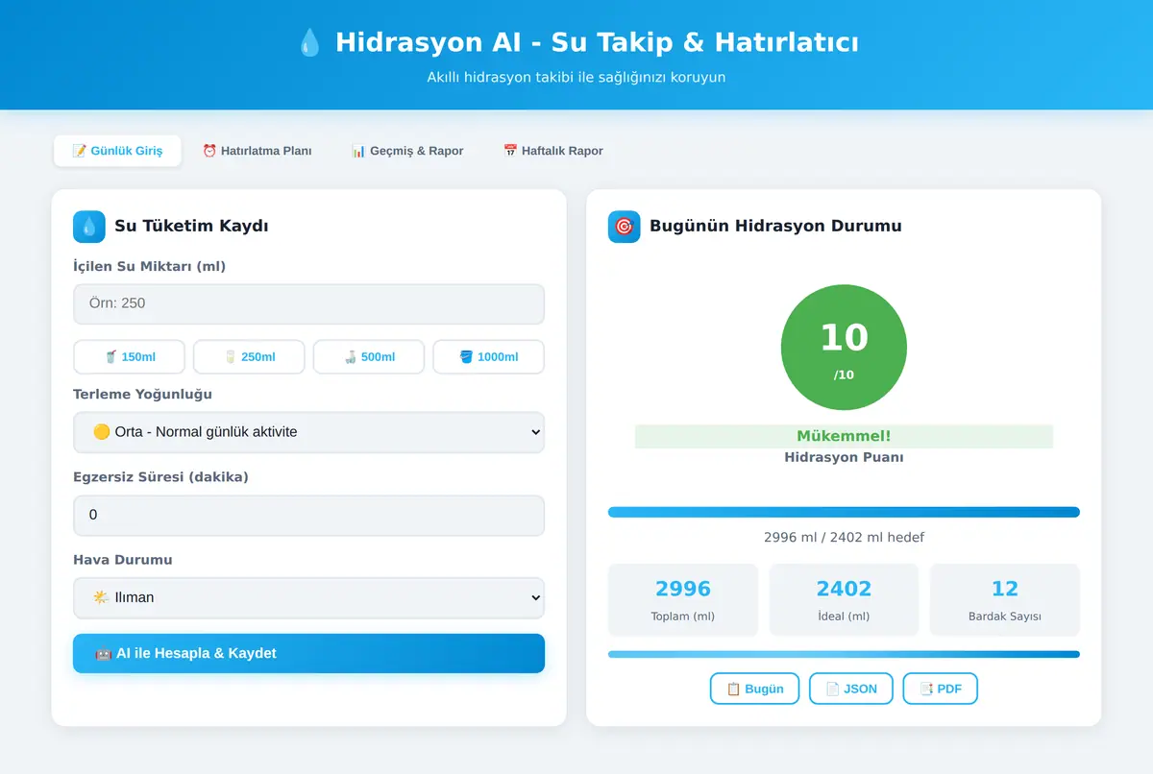Focus the İçilen Su Miktarı input field
The width and height of the screenshot is (1153, 774).
coord(308,303)
